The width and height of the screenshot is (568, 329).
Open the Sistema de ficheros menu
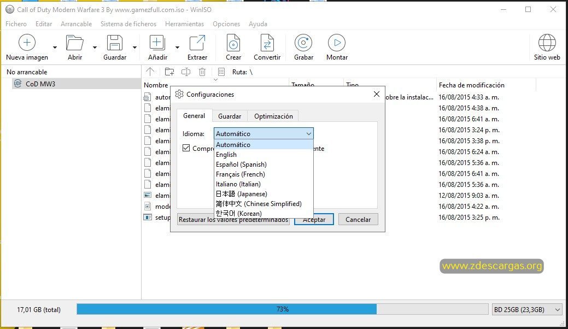[128, 24]
